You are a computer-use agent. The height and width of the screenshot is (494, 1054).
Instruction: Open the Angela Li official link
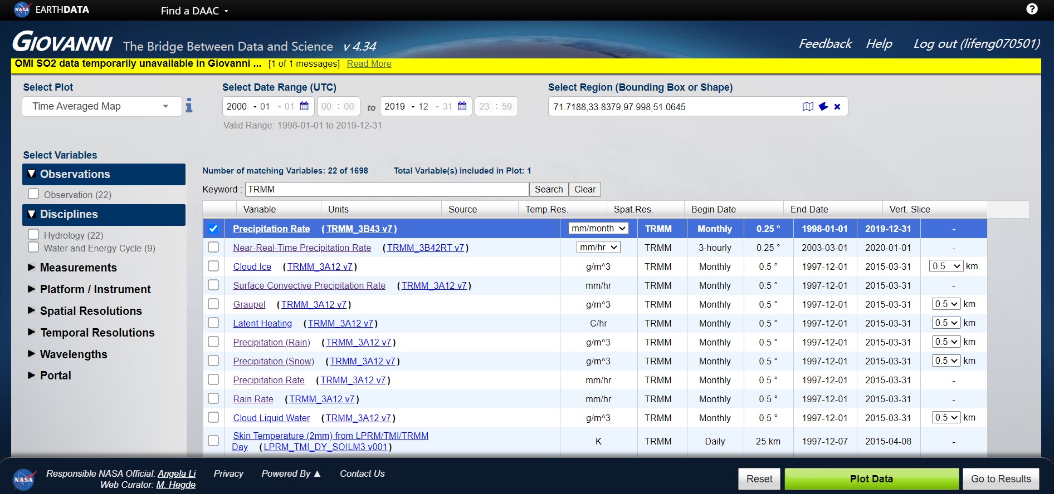(x=177, y=473)
